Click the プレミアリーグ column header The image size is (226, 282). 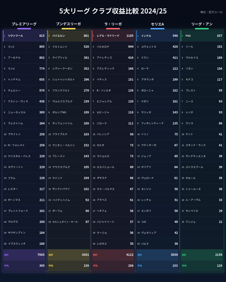pos(24,24)
